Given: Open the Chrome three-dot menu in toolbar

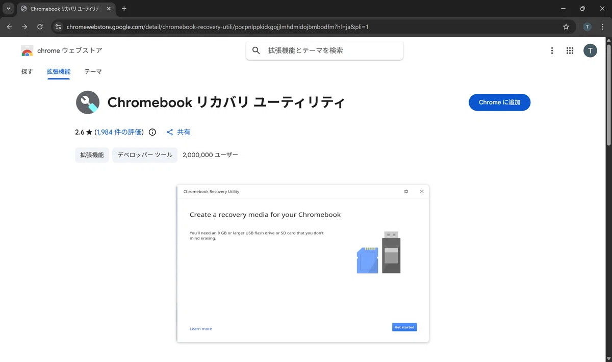Looking at the screenshot, I should click(x=602, y=27).
